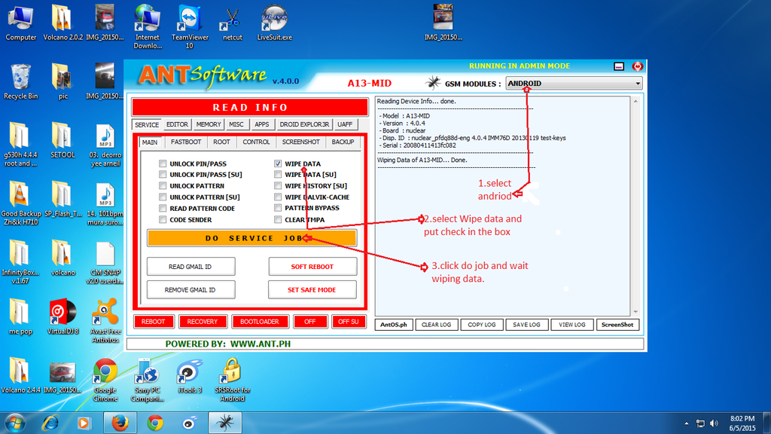Open the TeamViewer 10 desktop icon
Viewport: 771px width, 434px height.
click(x=189, y=18)
